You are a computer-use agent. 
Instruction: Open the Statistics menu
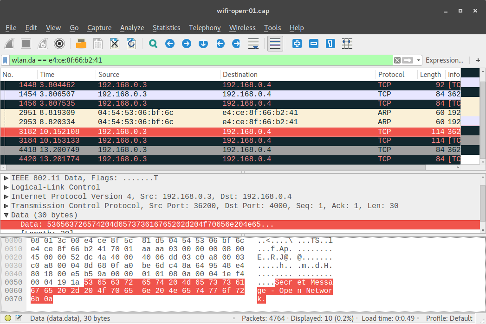tap(166, 28)
